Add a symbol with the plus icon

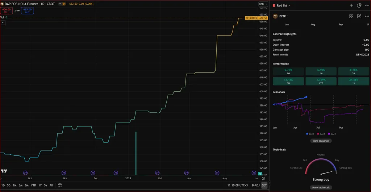pos(351,5)
